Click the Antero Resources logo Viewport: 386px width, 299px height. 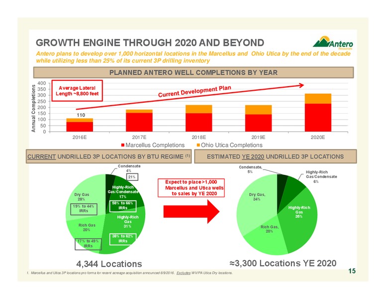(333, 43)
